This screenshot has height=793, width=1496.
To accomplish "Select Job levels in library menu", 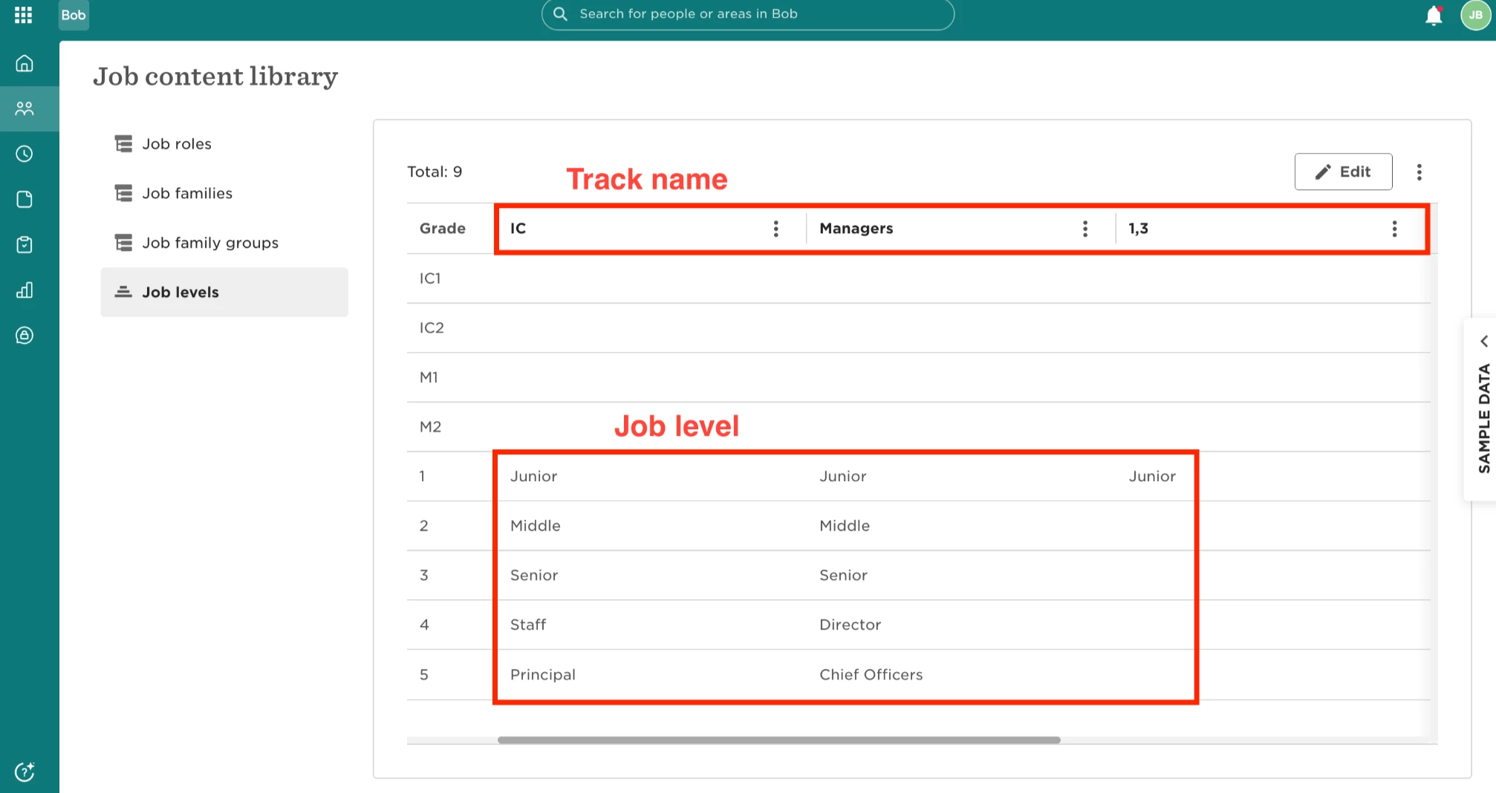I will (224, 292).
